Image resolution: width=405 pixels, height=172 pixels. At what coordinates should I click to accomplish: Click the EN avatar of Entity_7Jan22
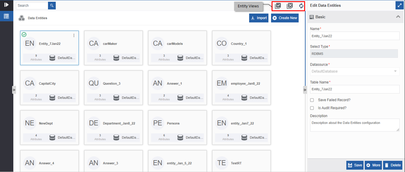30,43
